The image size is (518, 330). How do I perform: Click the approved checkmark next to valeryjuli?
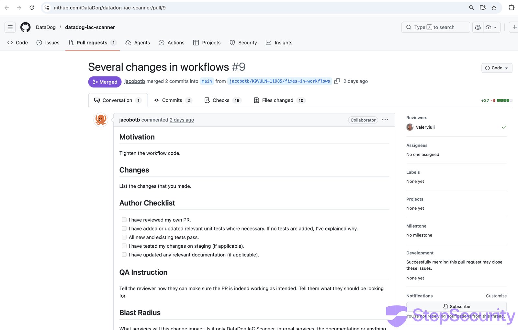(504, 127)
